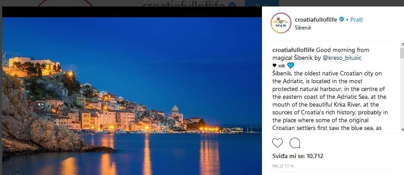Click the caption scrollbar up arrow

402,44
